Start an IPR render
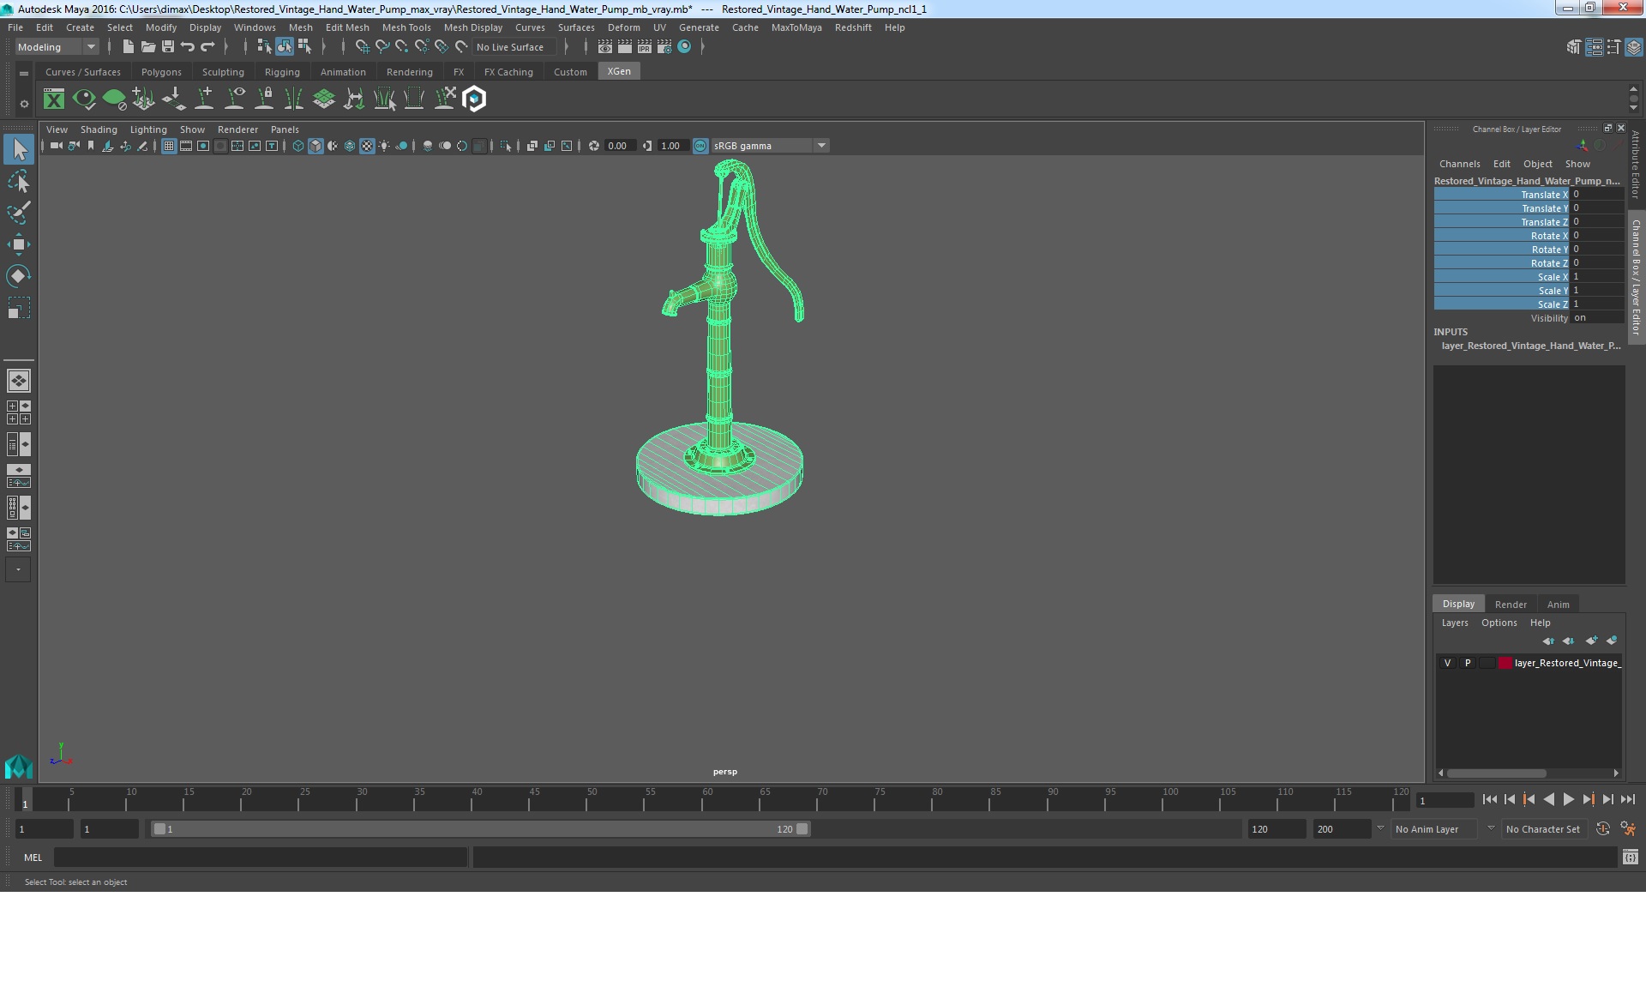This screenshot has height=993, width=1646. [x=645, y=46]
